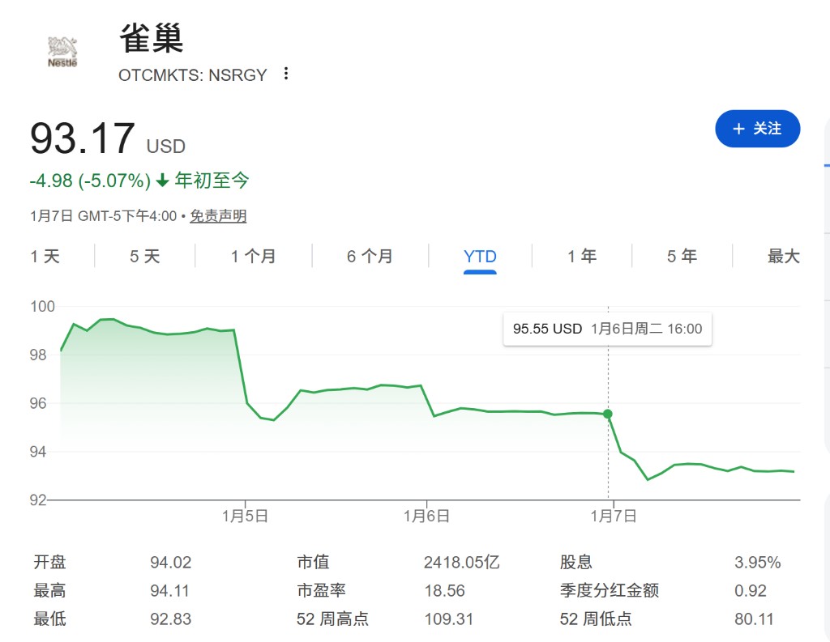Select the YTD time range tab
This screenshot has height=642, width=830.
(480, 257)
